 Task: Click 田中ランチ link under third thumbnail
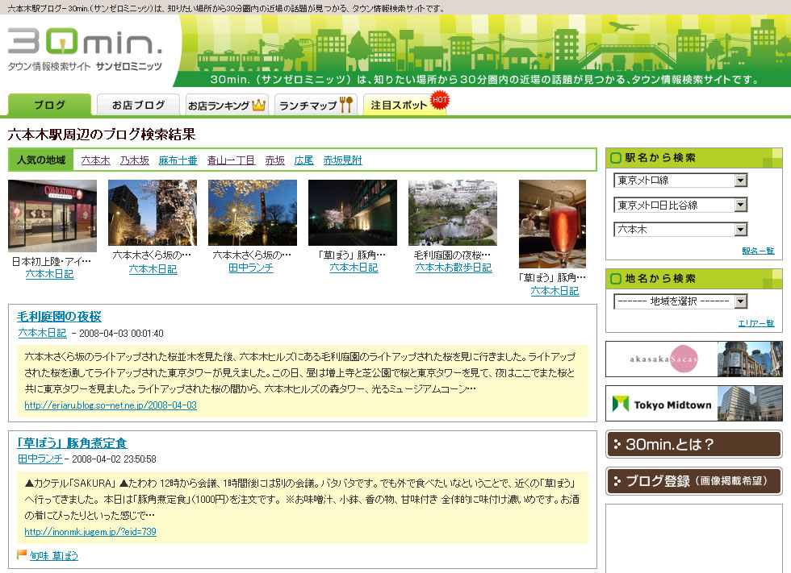(251, 268)
